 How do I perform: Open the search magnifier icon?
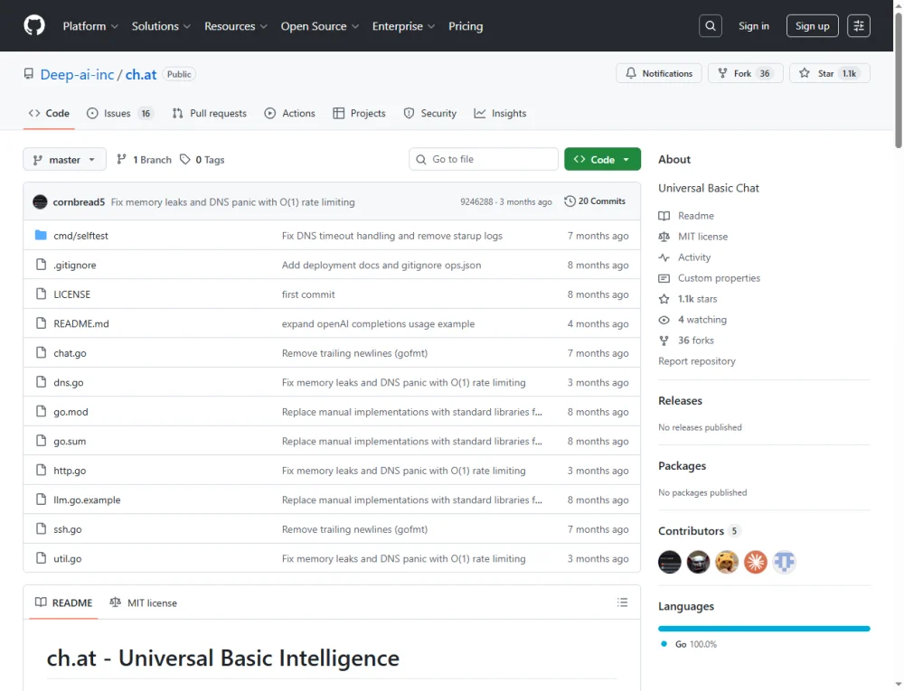click(711, 26)
